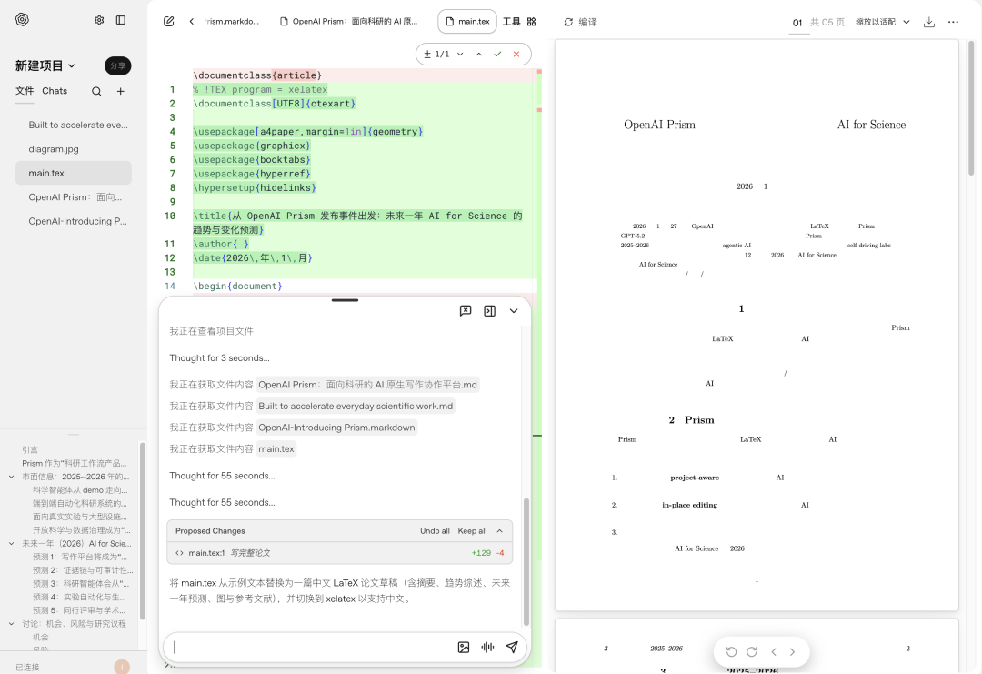
Task: Dock assistant panel to side icon
Action: 490,311
